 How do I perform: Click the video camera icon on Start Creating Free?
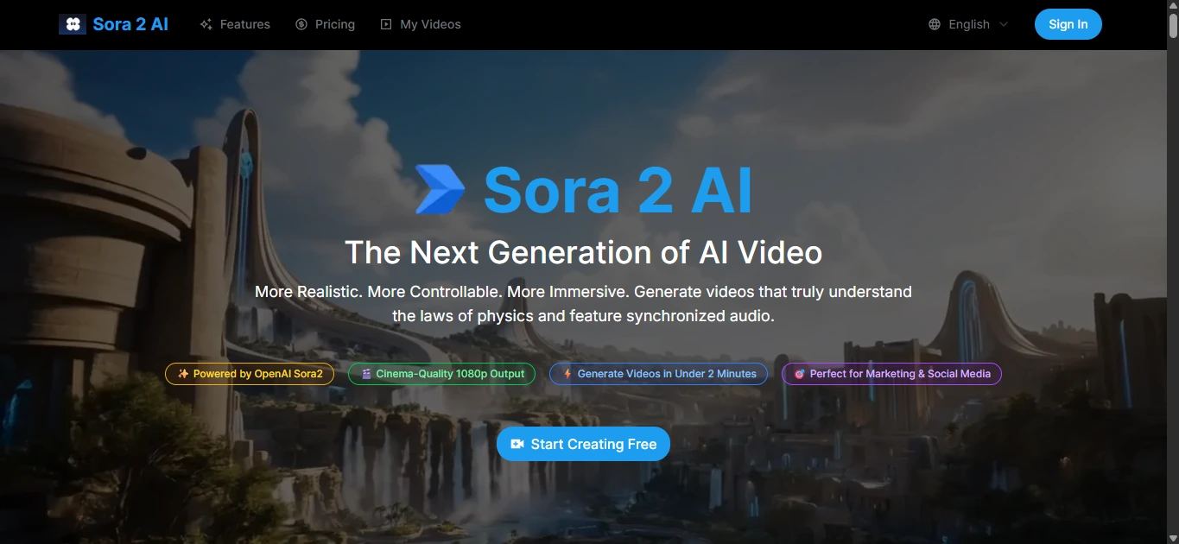[x=517, y=444]
